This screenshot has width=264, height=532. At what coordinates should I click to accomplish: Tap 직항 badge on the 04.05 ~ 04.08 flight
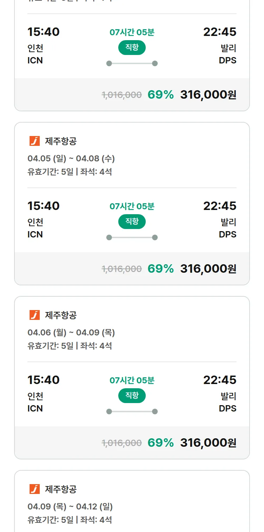coord(132,222)
